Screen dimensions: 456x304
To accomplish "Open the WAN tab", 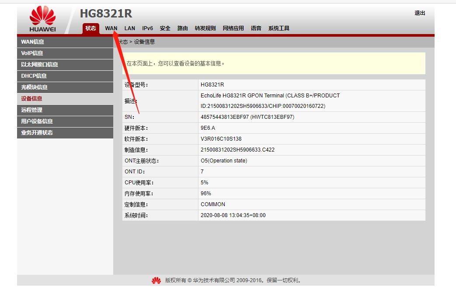I will pos(111,28).
